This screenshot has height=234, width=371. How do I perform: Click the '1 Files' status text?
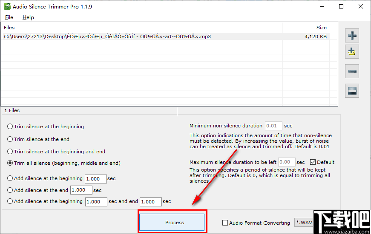coord(12,110)
